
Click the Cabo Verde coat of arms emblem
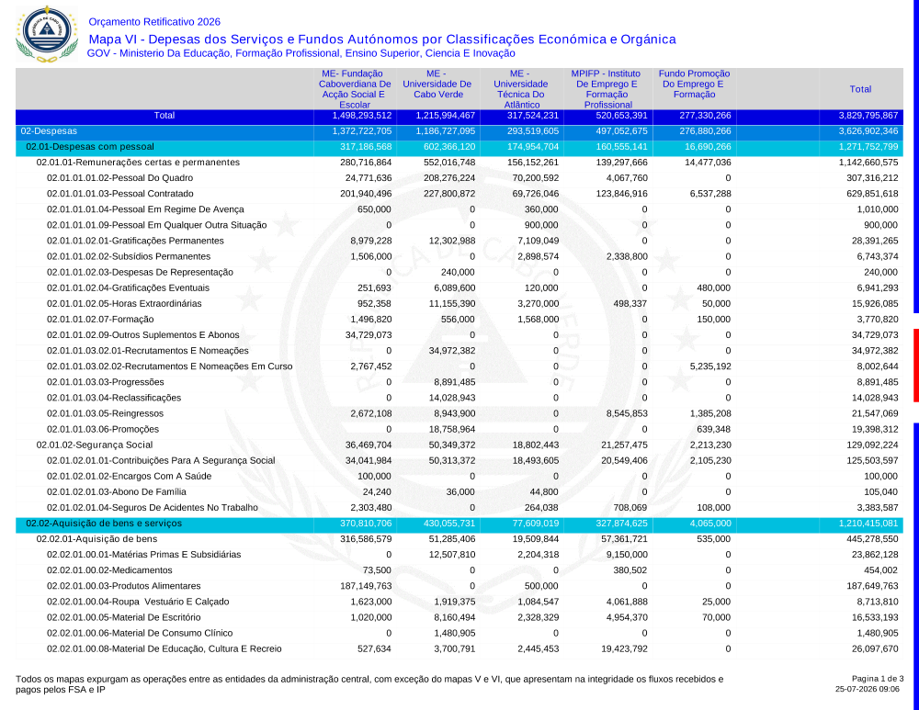pyautogui.click(x=47, y=34)
